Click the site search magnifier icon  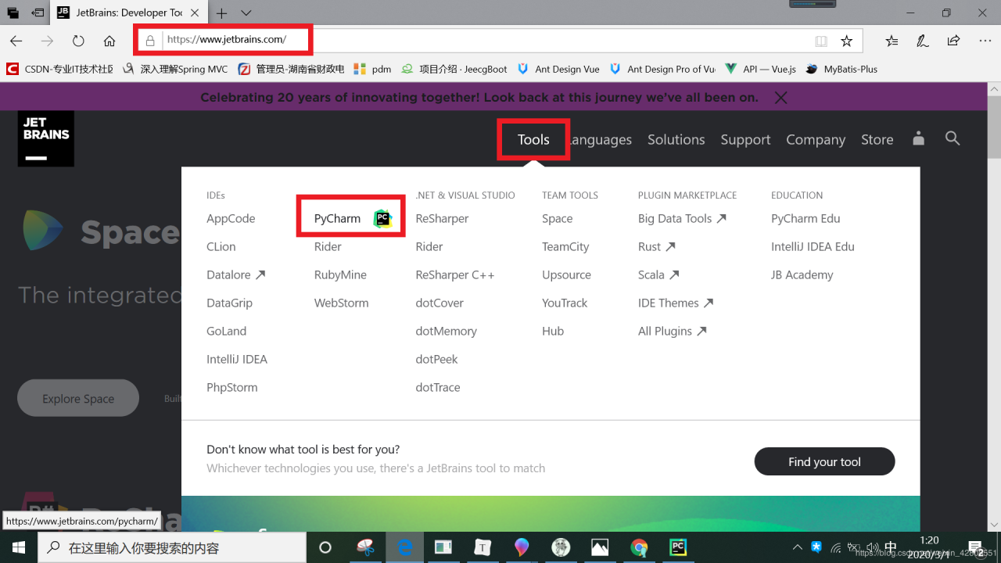click(x=952, y=138)
